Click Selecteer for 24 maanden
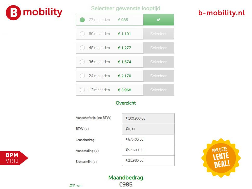Viewport: 252px width, 189px height. coord(158,76)
